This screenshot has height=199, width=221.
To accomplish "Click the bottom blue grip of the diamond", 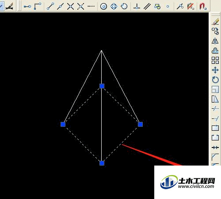I will click(102, 163).
